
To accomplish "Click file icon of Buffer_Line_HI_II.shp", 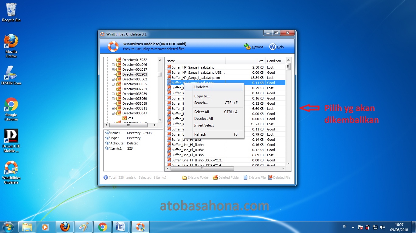I will [169, 155].
